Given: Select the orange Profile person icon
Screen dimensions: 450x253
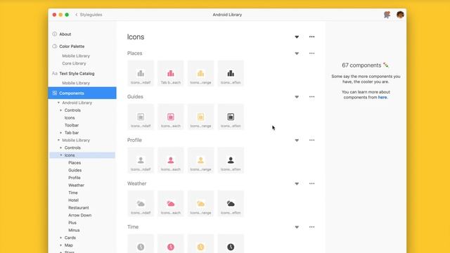Looking at the screenshot, I should pyautogui.click(x=200, y=160).
